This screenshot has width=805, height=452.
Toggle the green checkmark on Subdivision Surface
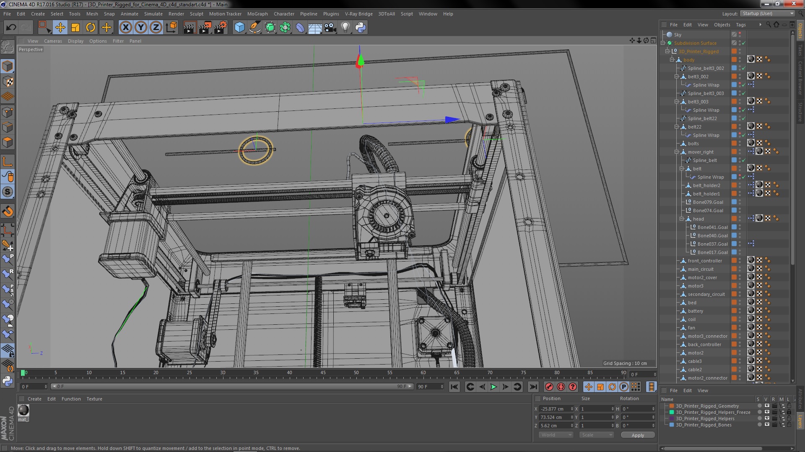[x=744, y=43]
